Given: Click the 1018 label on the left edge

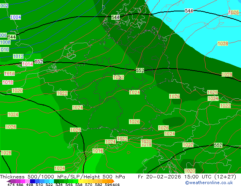Looking at the screenshot, I should coord(8,82).
